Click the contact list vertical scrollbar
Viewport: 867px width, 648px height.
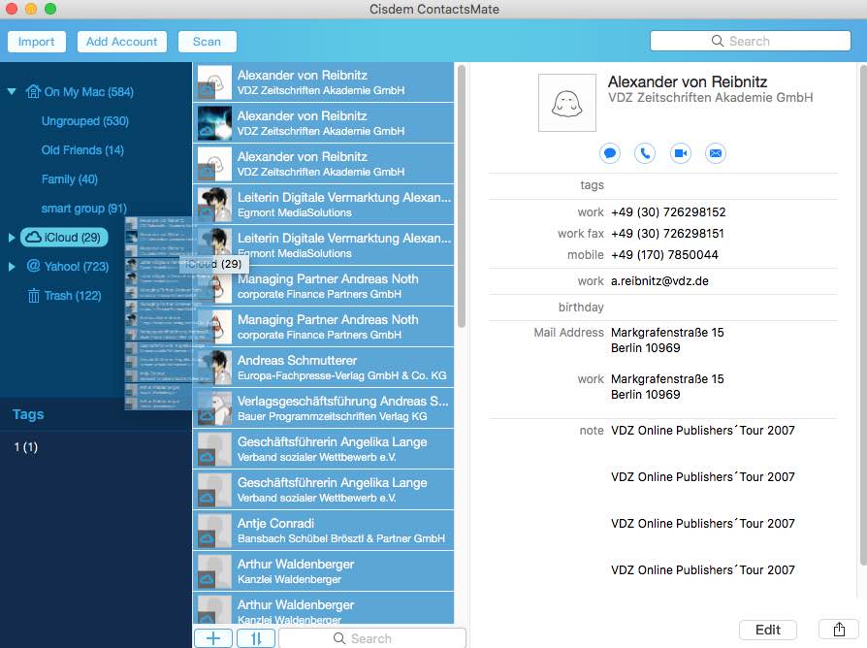coord(462,194)
